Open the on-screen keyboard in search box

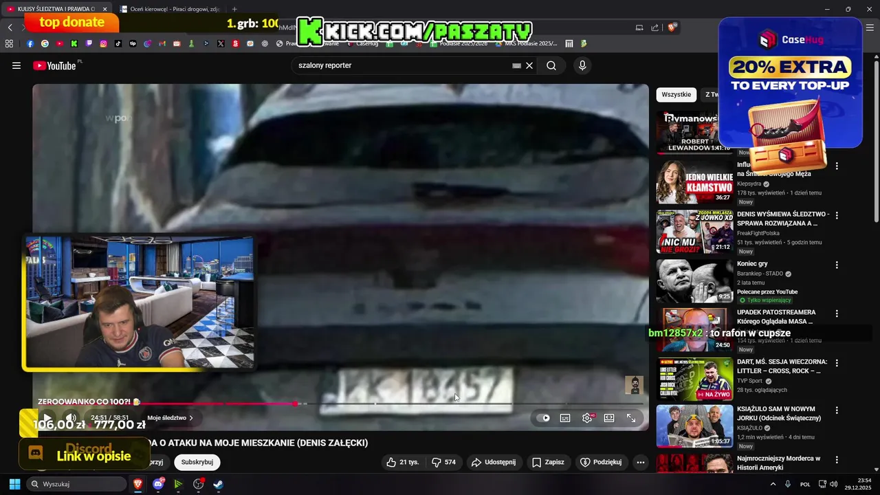(516, 65)
